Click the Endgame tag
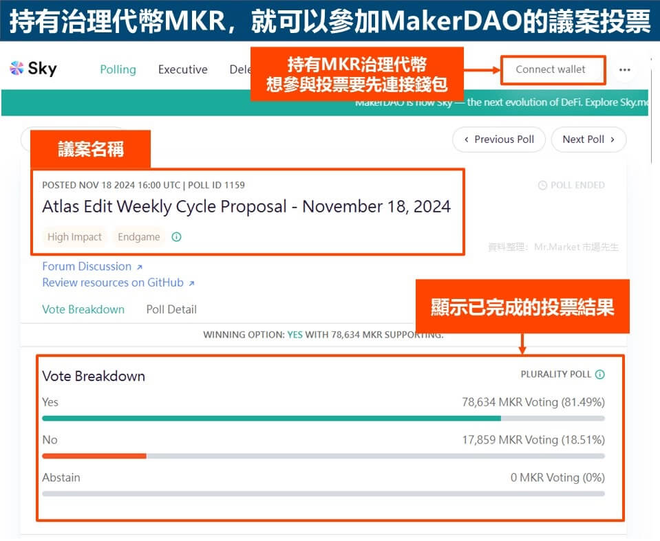 [139, 237]
